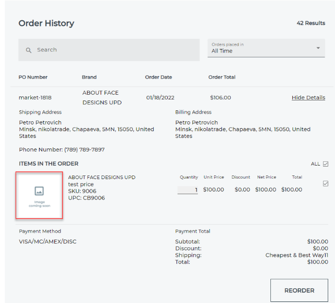
Task: Click the Order Date column header
Action: click(x=158, y=77)
